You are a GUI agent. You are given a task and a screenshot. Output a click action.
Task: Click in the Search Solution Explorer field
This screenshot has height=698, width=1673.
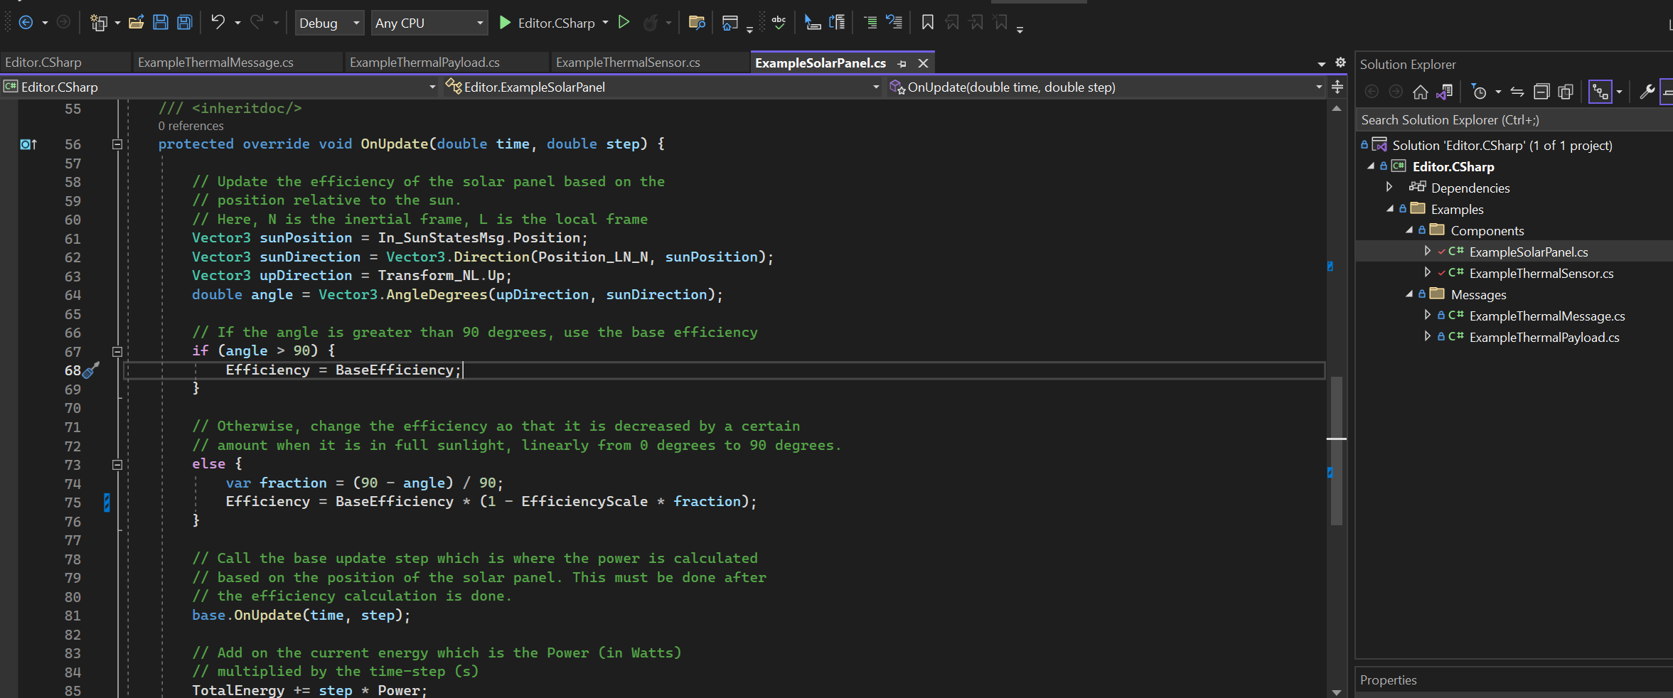(x=1514, y=120)
